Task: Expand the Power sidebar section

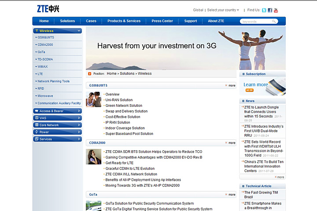Action: pos(57,132)
